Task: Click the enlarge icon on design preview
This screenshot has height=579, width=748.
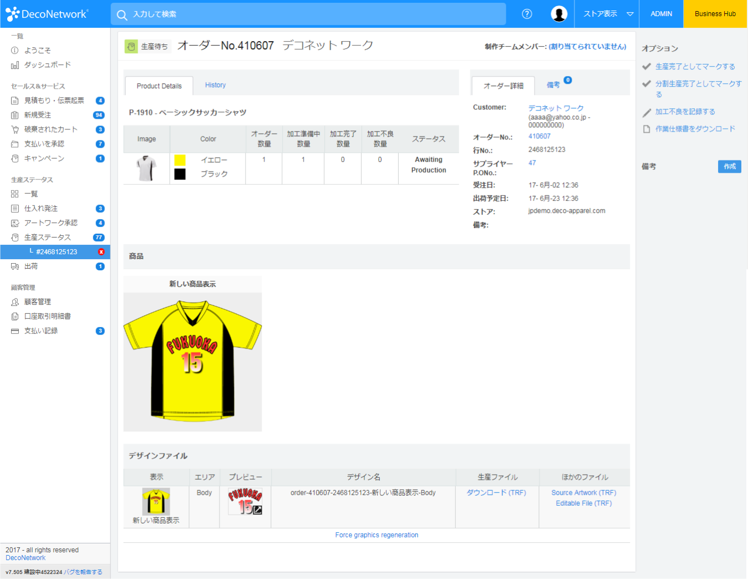Action: click(257, 509)
